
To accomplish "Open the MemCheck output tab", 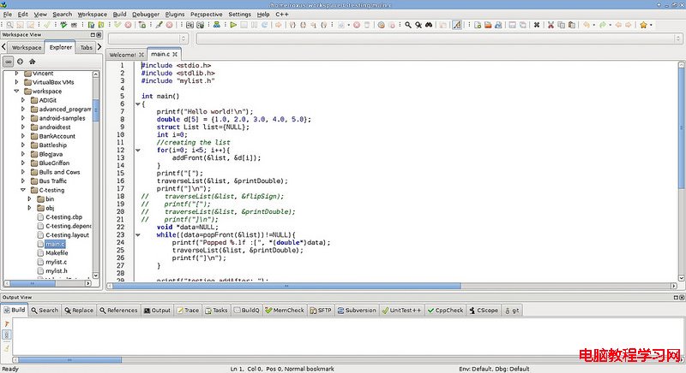I will [285, 311].
